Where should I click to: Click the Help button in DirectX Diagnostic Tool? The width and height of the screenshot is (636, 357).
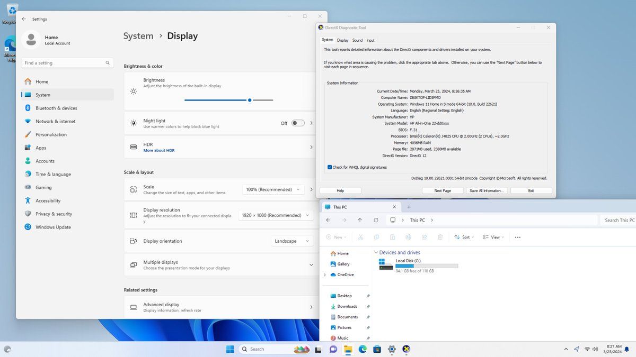pos(340,190)
